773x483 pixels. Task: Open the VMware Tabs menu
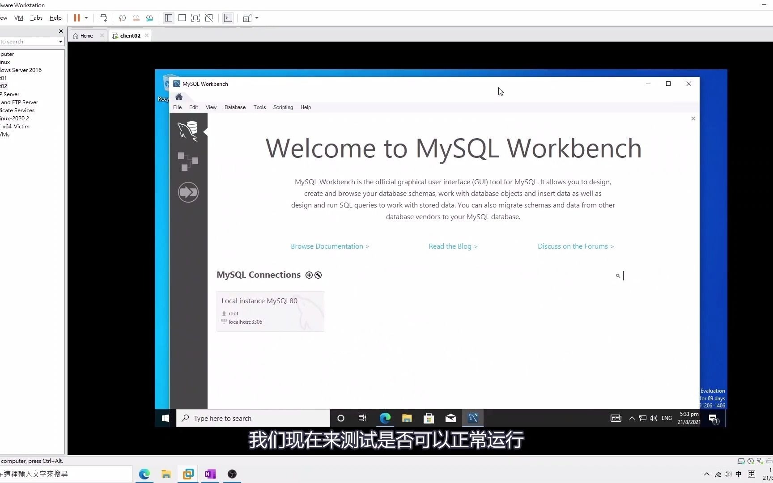[x=36, y=18]
